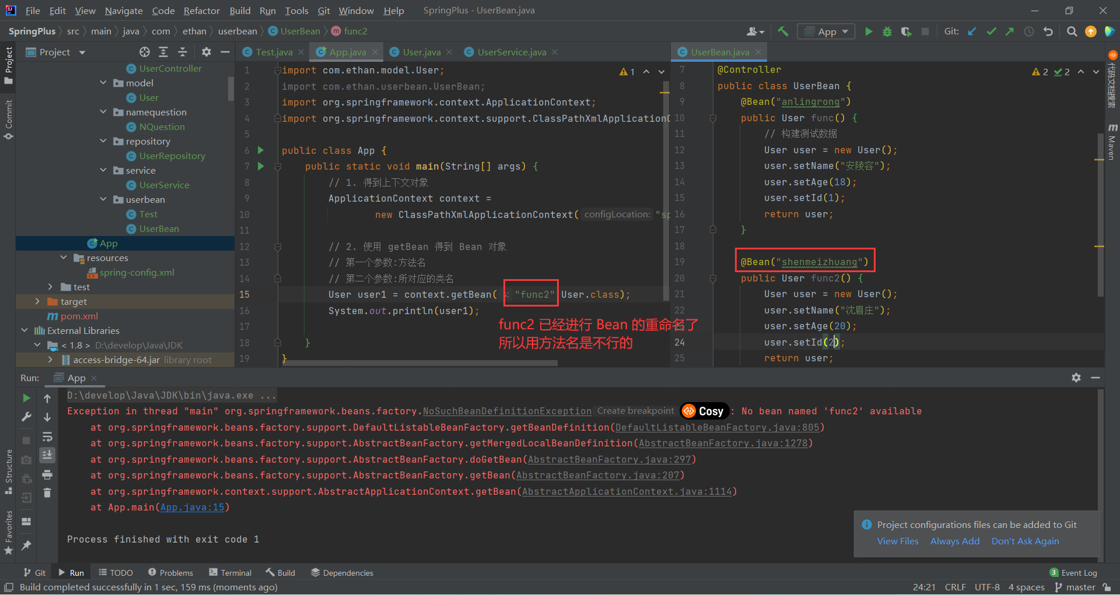Image resolution: width=1120 pixels, height=595 pixels.
Task: Collapse the namequestion folder
Action: point(103,112)
